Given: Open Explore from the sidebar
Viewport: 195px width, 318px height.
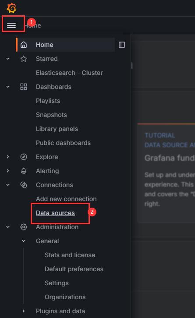Looking at the screenshot, I should click(x=47, y=157).
